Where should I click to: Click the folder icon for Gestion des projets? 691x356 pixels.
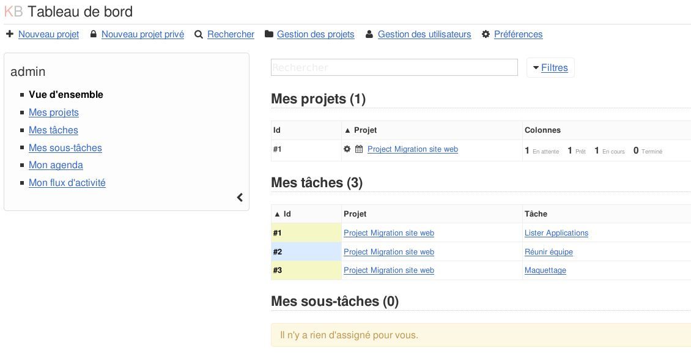click(x=269, y=34)
